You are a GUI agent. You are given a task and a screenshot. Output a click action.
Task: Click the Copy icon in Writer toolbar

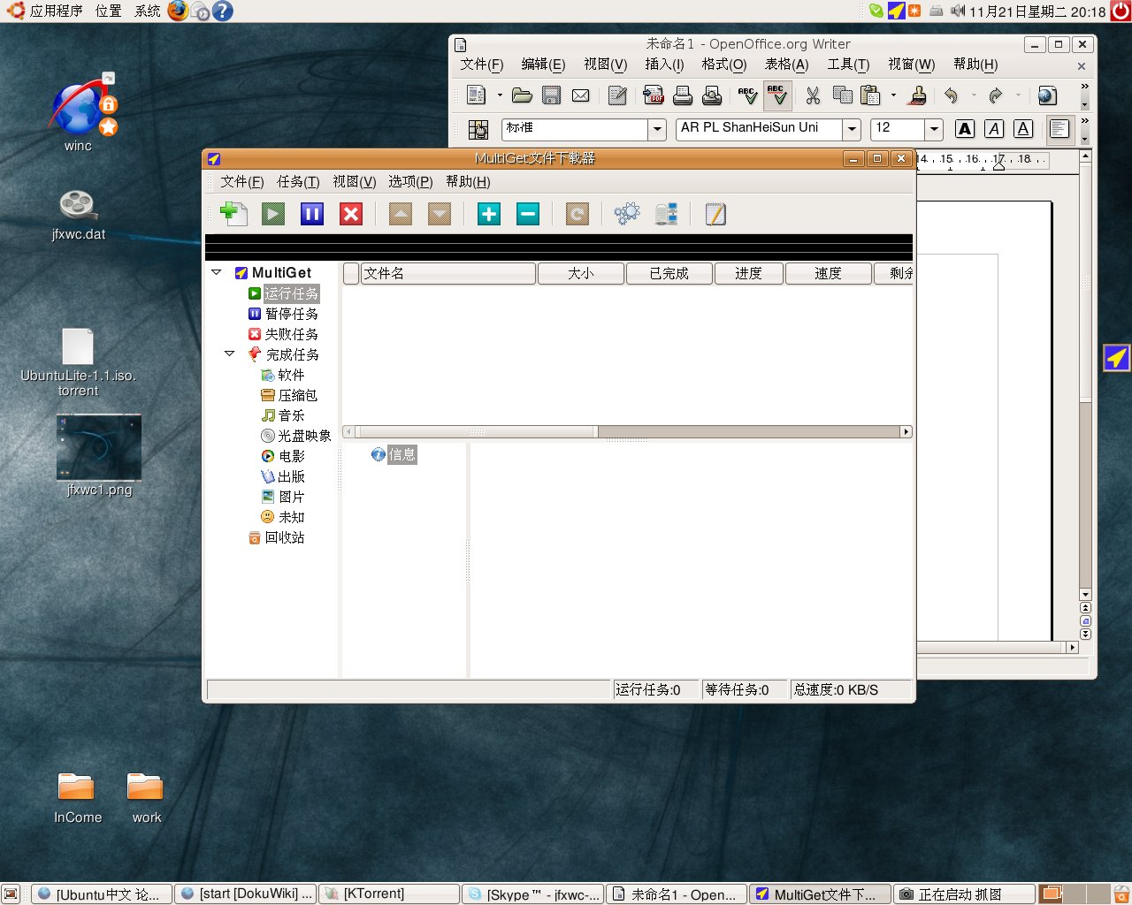[842, 95]
